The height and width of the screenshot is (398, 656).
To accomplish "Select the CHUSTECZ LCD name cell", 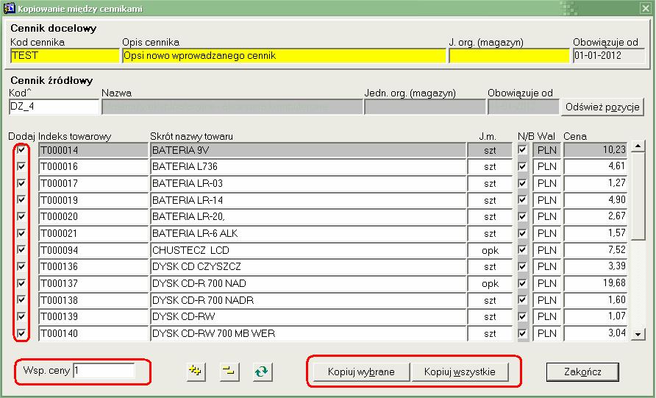I will tap(308, 250).
